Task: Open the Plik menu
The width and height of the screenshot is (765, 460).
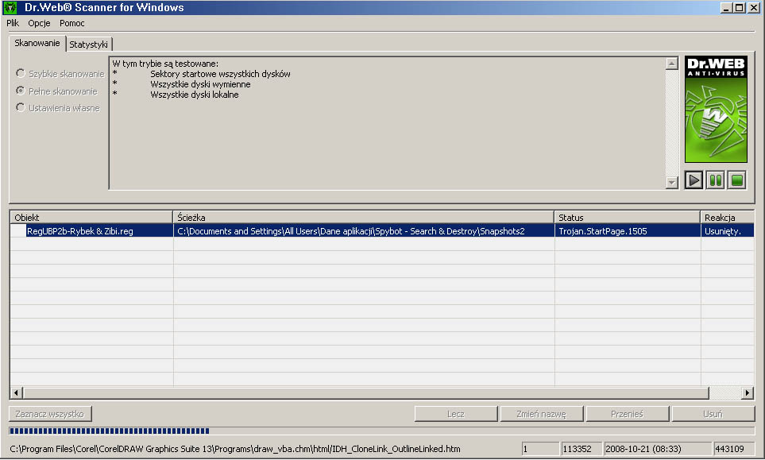Action: coord(13,24)
